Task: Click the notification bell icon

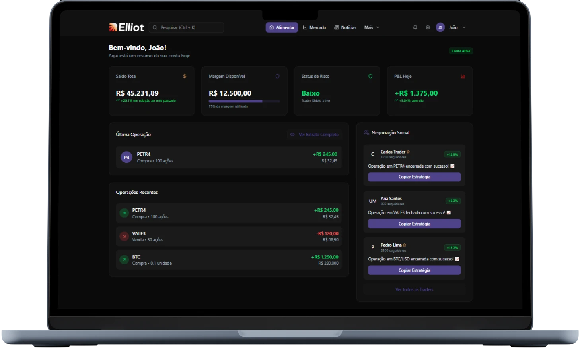Action: point(415,27)
